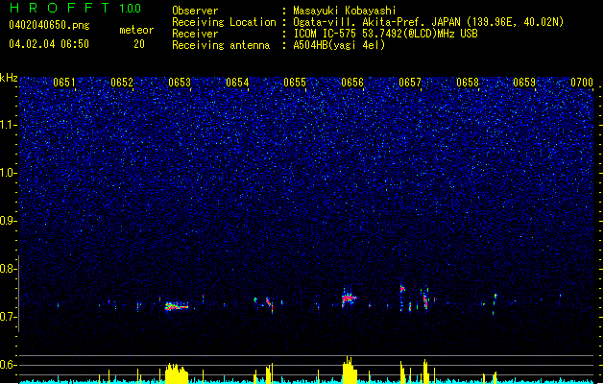Click the 0.6 frequency axis label
Screen dimensions: 604x384
(8, 365)
